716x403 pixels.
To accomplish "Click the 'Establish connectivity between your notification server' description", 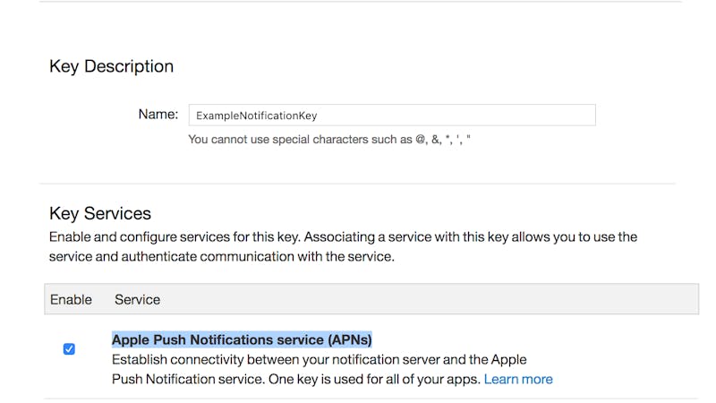I will 332,370.
